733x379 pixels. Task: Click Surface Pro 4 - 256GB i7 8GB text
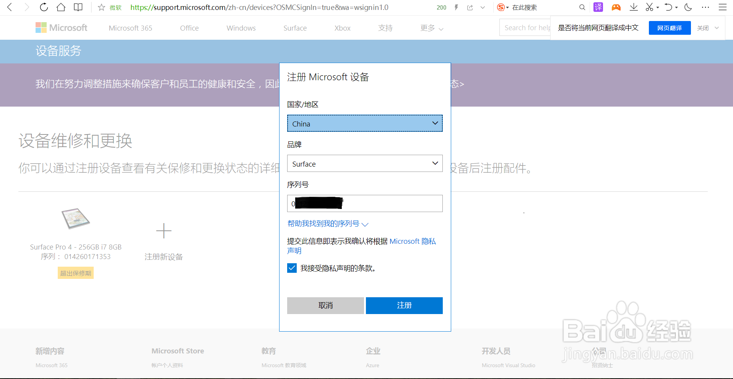tap(76, 247)
